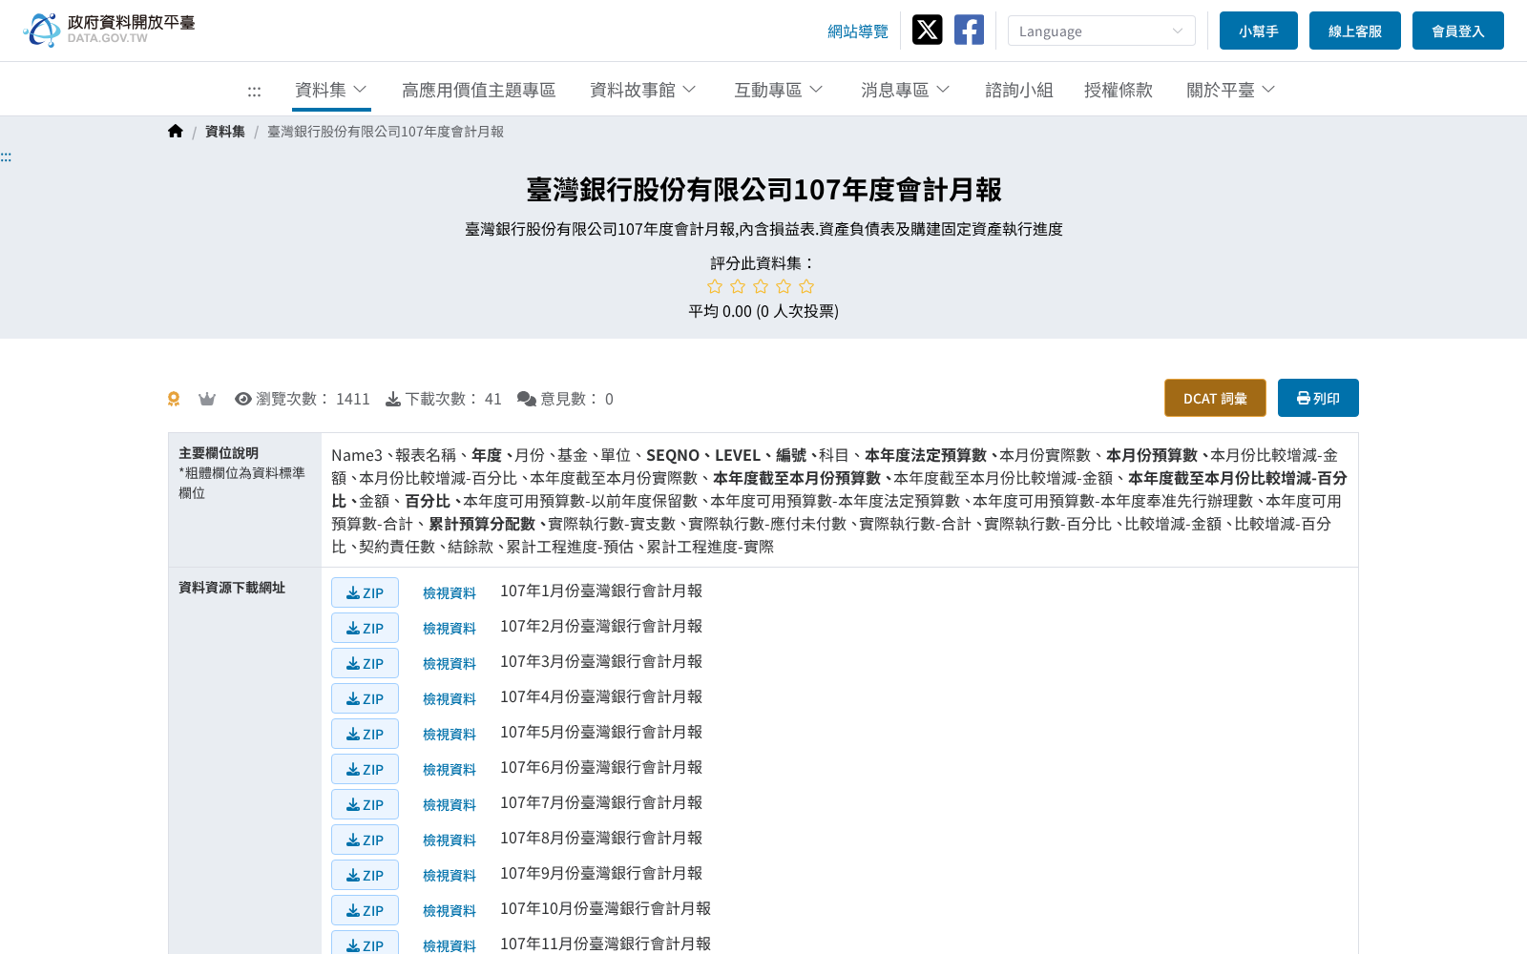Open 高應用價值主題專區 page
Screen dimensions: 1527x954
[x=478, y=90]
